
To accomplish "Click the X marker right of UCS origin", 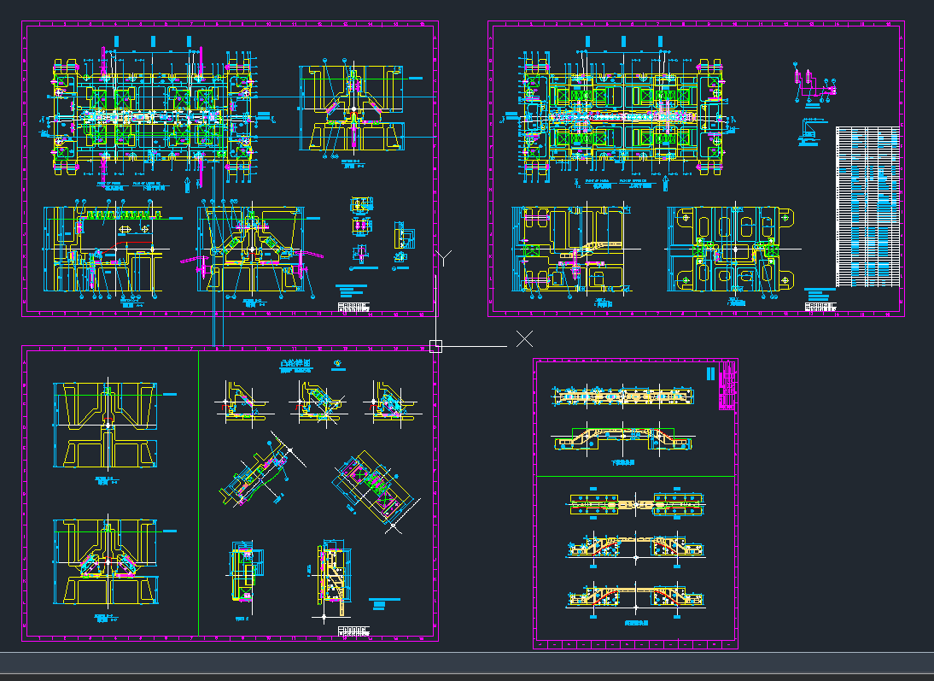I will pyautogui.click(x=524, y=339).
